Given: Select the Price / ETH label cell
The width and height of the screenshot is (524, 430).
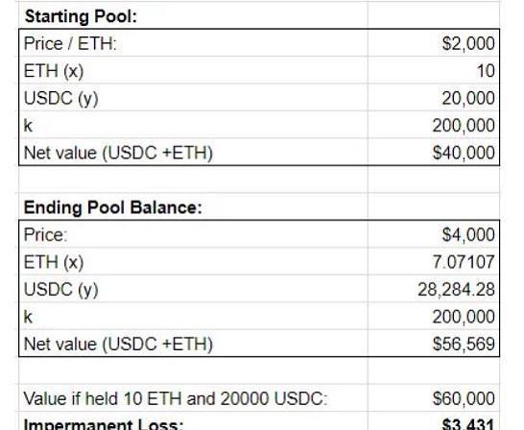Looking at the screenshot, I should coord(193,43).
